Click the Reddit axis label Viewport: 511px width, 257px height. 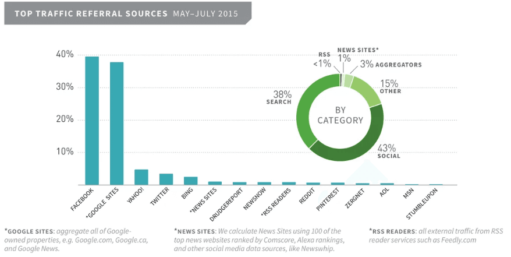click(x=307, y=196)
